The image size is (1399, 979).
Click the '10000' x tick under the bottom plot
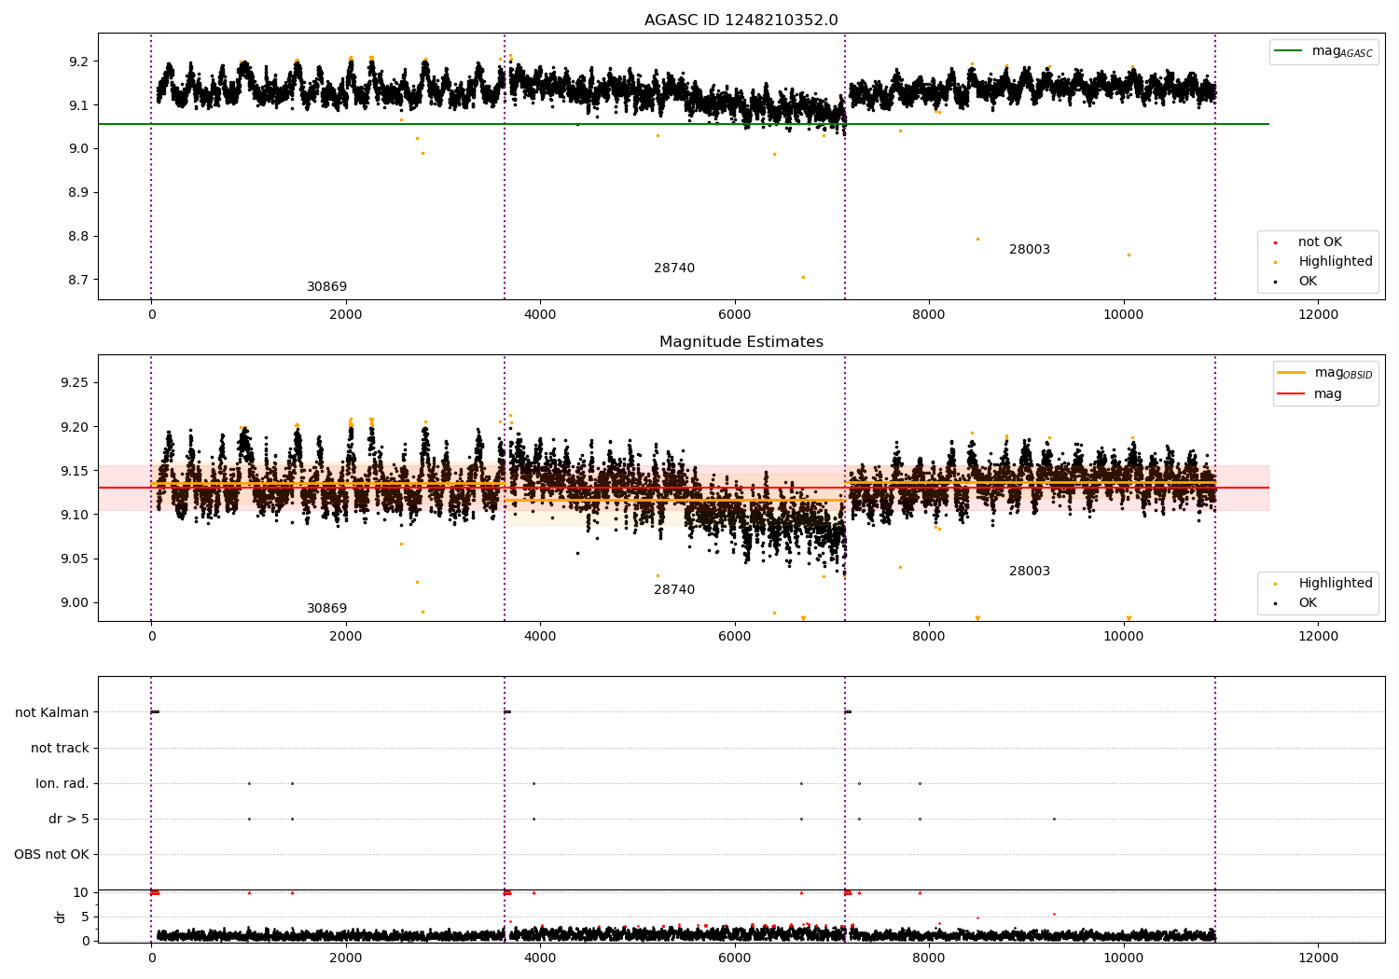click(x=1124, y=958)
